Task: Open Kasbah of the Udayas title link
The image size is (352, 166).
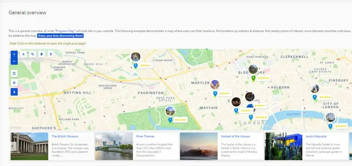Action: coord(236,136)
